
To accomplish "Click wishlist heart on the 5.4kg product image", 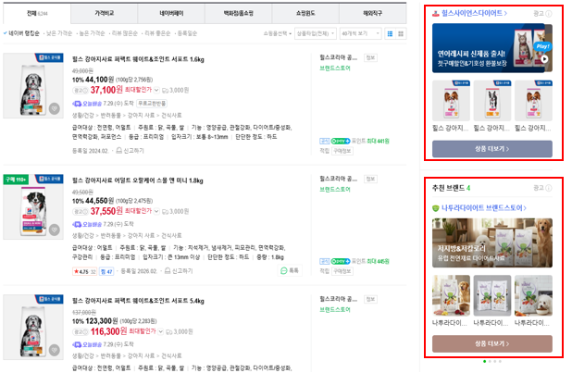I will click(x=55, y=350).
